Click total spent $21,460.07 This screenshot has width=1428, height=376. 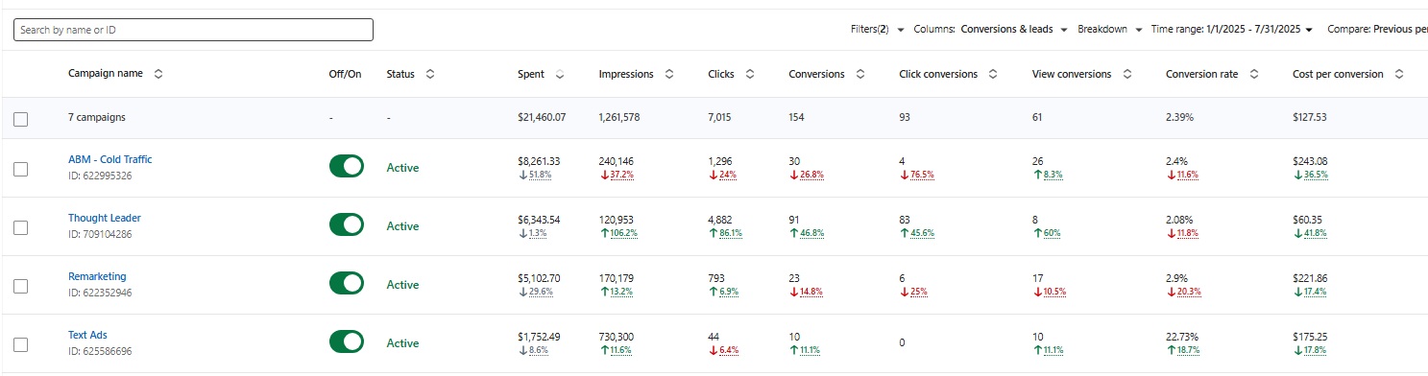542,117
